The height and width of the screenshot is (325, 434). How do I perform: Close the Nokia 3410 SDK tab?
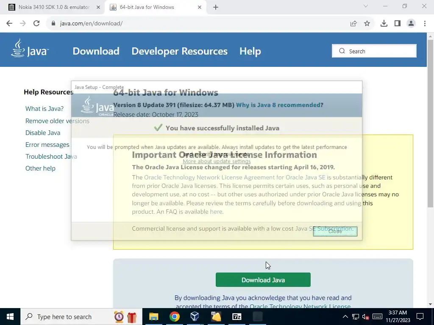pyautogui.click(x=98, y=8)
